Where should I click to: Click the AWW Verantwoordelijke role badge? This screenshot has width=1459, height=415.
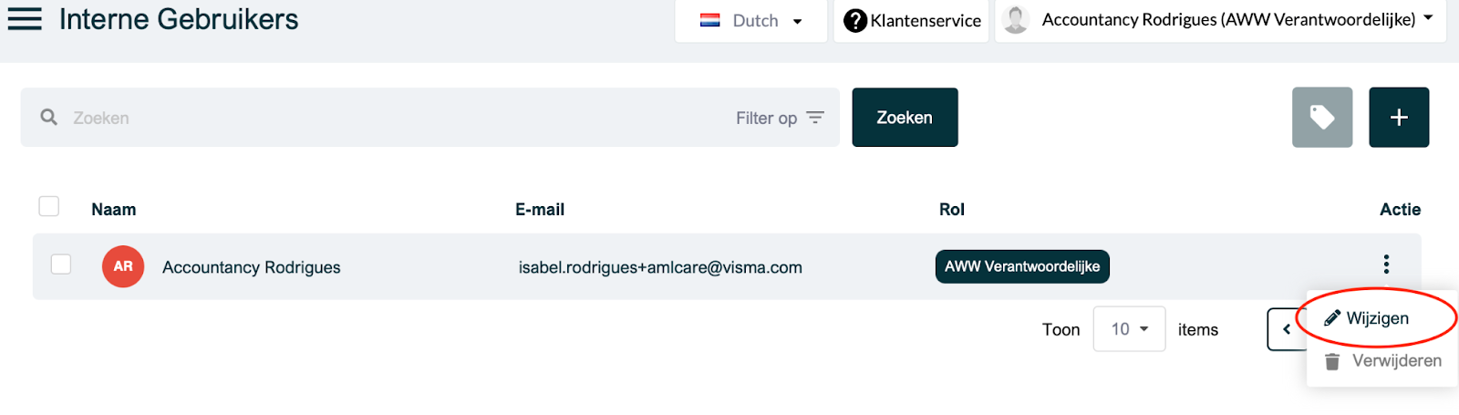tap(1022, 266)
